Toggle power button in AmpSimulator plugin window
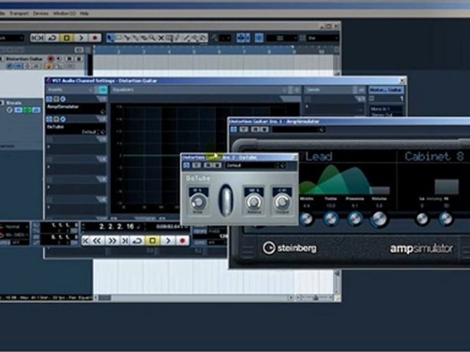470x352 pixels. pyautogui.click(x=234, y=129)
